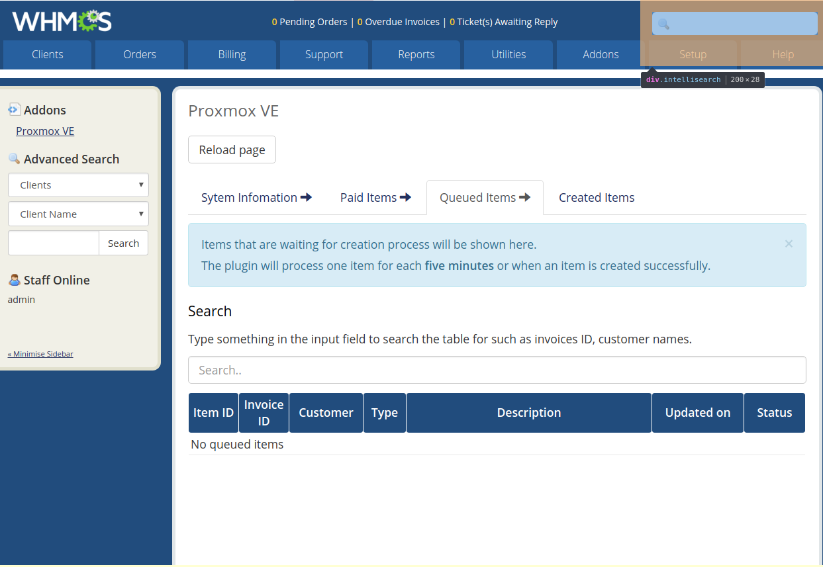This screenshot has width=823, height=567.
Task: Open the Billing menu
Action: pos(232,54)
